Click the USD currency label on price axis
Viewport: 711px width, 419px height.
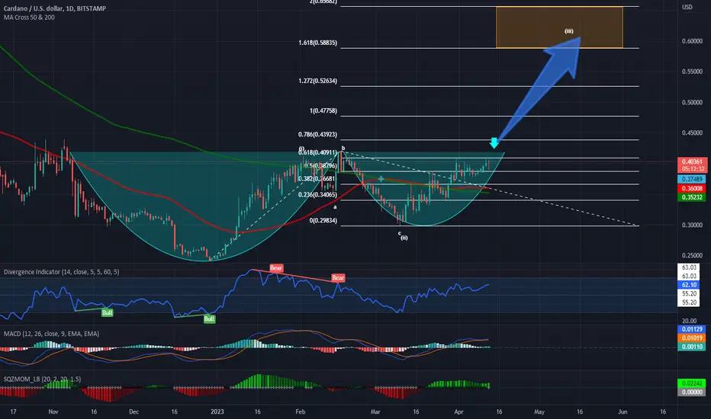point(687,7)
